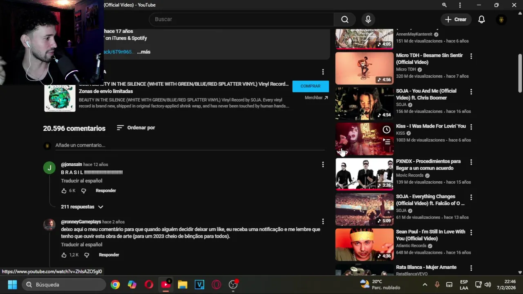The height and width of the screenshot is (294, 523).
Task: Open @ronneyGameplays profile link
Action: click(x=81, y=222)
